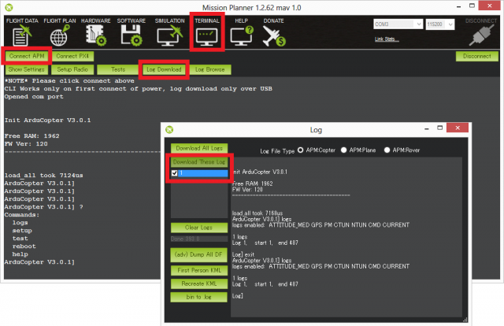
Task: Click Download These Log button
Action: click(x=199, y=162)
